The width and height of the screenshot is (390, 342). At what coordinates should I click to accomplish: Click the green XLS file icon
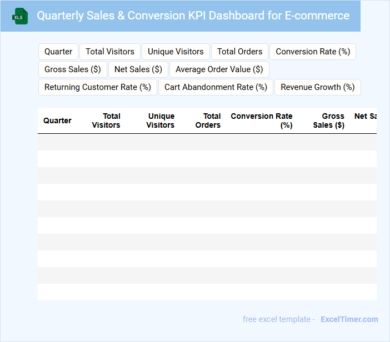(x=20, y=16)
